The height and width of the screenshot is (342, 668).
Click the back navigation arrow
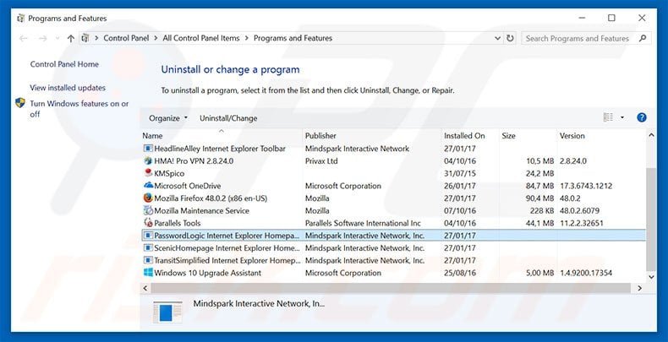pyautogui.click(x=24, y=38)
